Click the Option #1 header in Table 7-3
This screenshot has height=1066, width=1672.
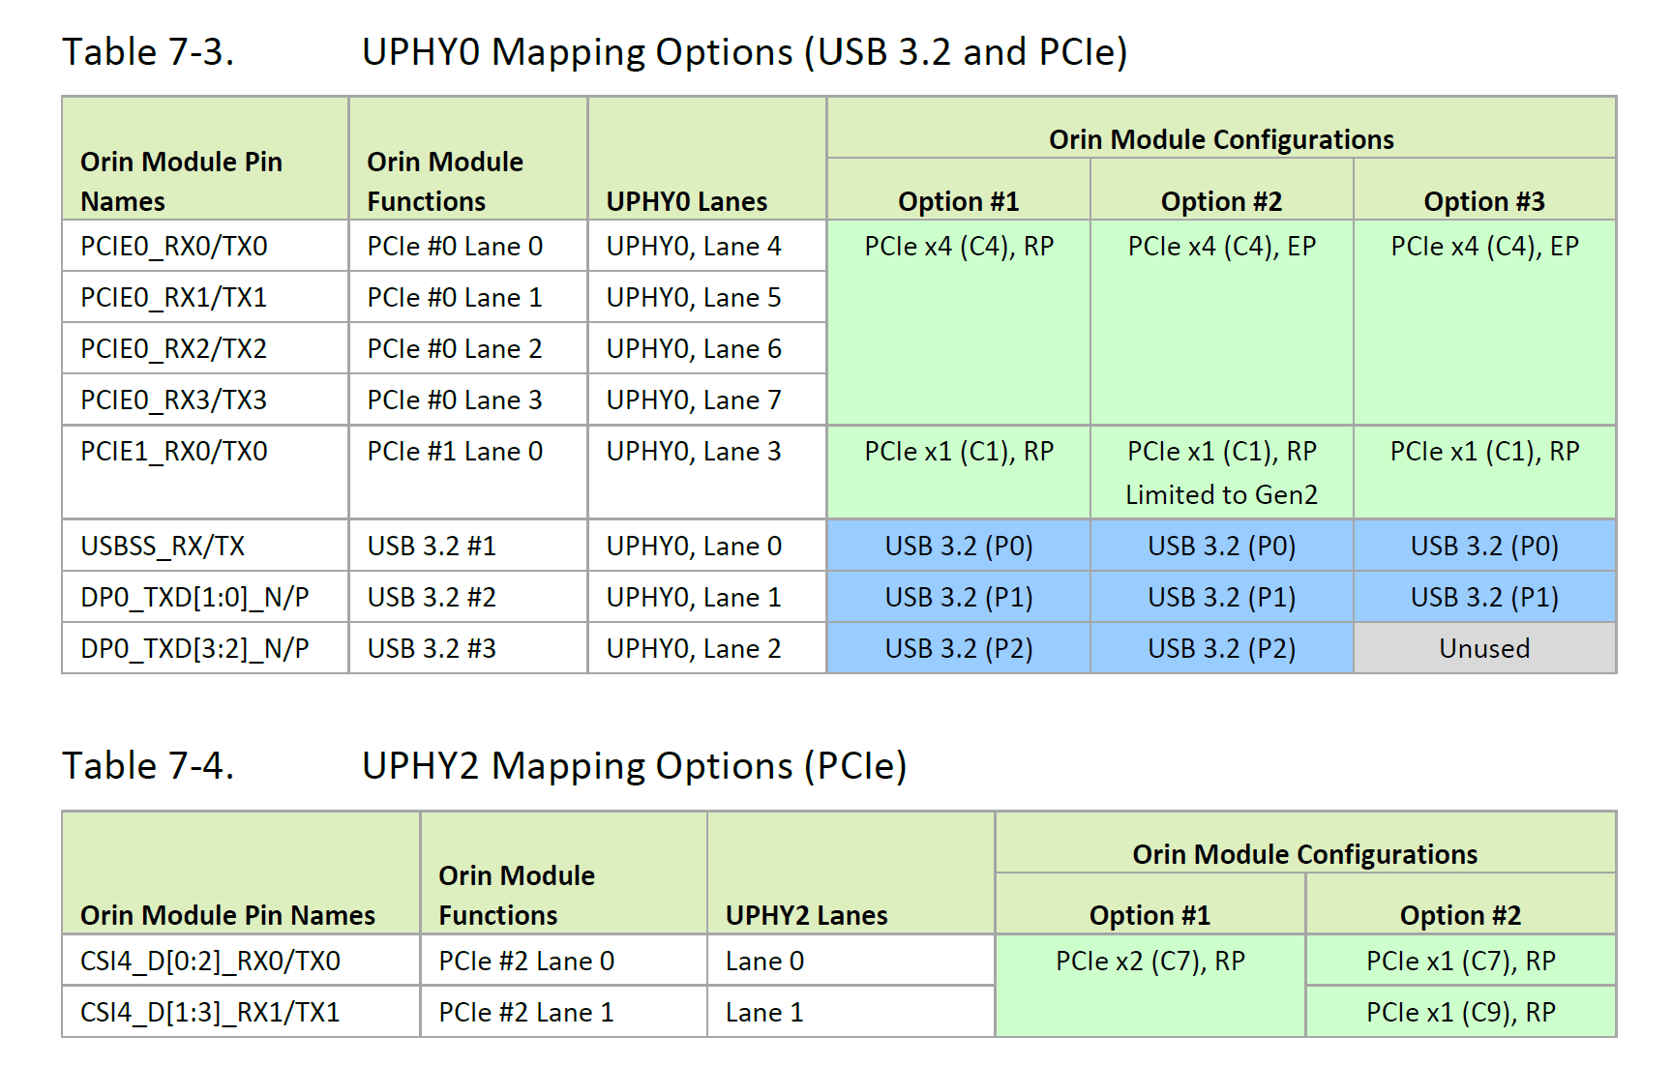coord(958,201)
